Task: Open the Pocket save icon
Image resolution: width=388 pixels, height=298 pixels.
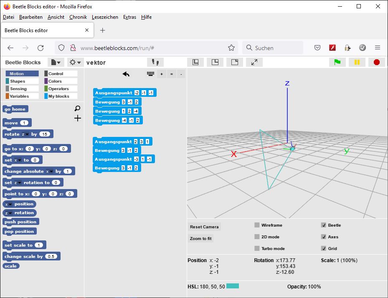Action: 317,48
